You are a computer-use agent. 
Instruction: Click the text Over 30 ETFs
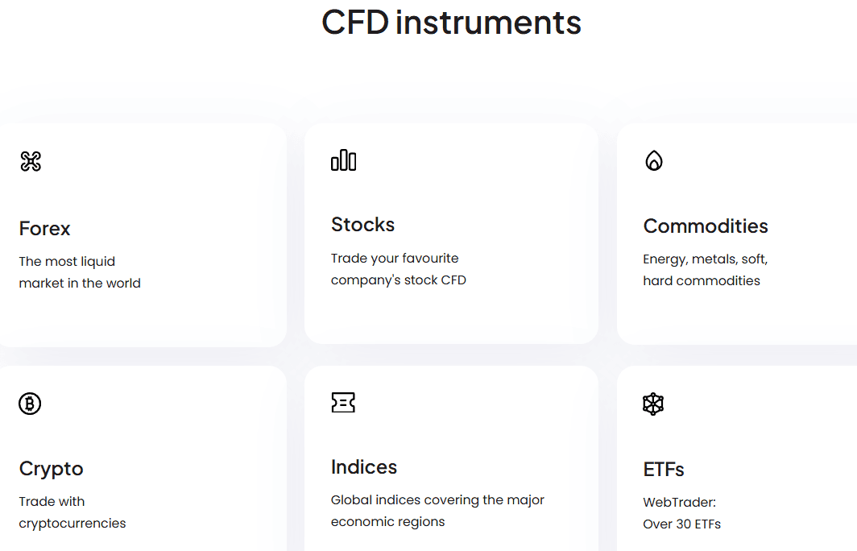tap(681, 524)
